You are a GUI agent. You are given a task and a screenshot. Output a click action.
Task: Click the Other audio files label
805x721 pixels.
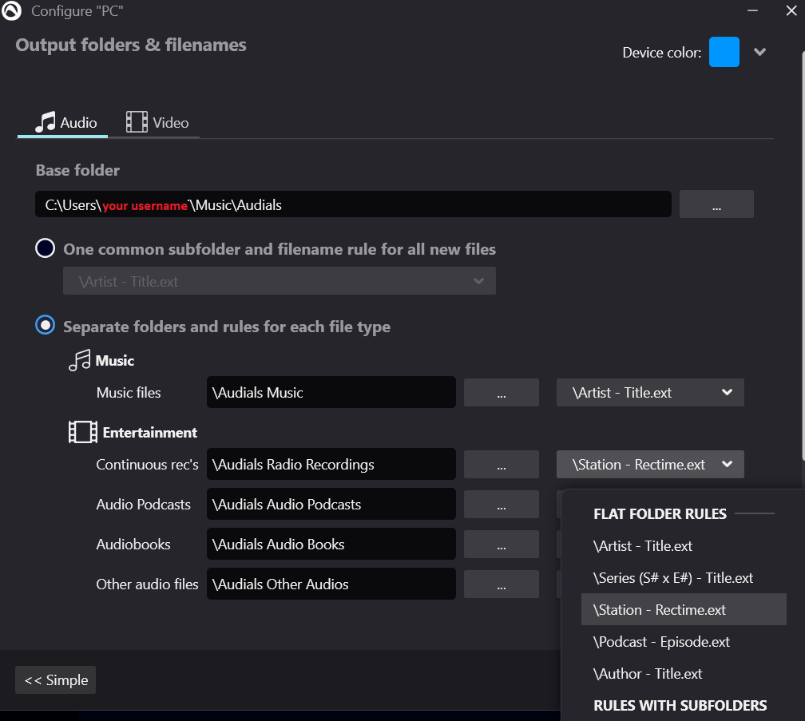(147, 584)
